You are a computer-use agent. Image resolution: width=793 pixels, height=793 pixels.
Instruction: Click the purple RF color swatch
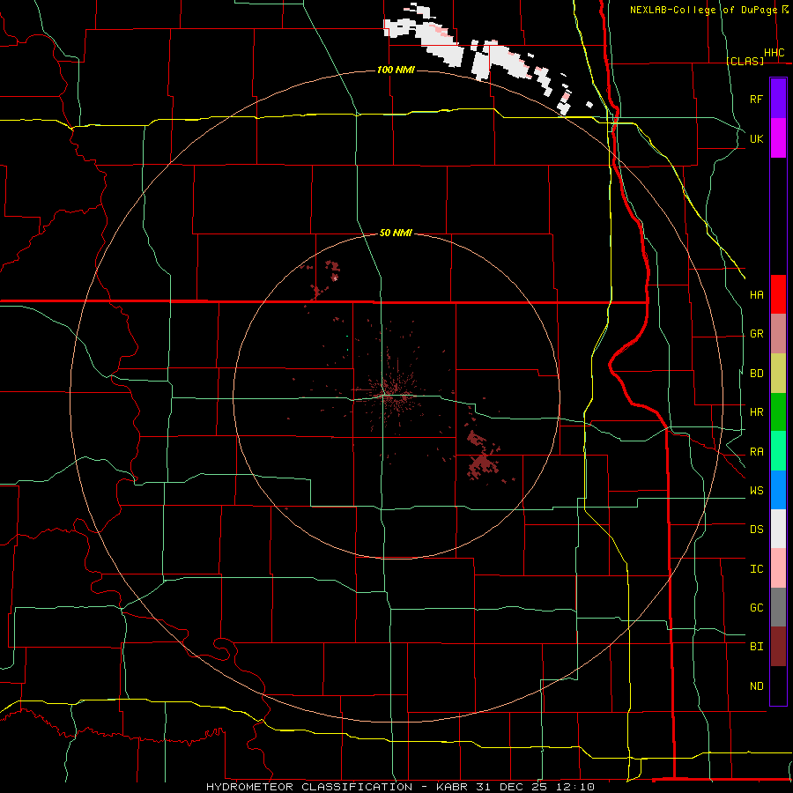(778, 99)
